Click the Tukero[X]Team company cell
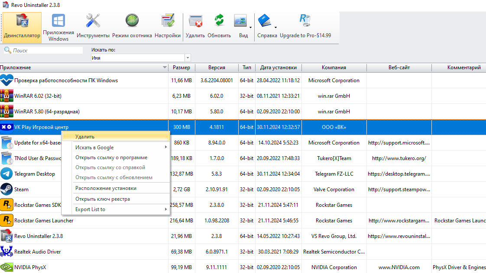 334,158
